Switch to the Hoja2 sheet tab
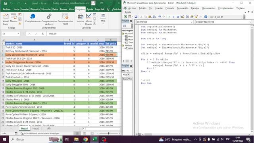254x143 pixels. tap(35, 129)
